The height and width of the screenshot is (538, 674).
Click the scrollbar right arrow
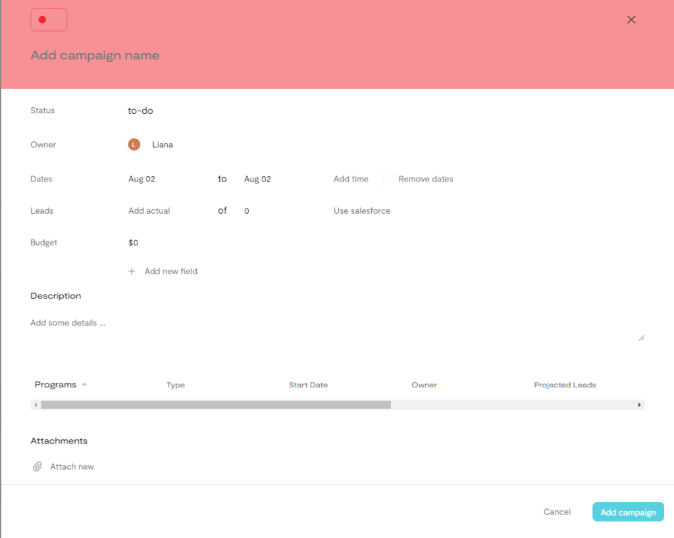point(639,405)
